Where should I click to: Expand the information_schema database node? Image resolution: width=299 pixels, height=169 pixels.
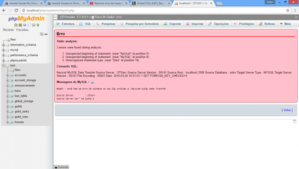tap(3, 45)
